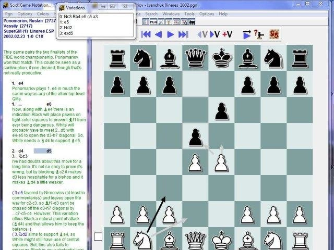The image size is (334, 250).
Task: Open the main window Options menu
Action: pyautogui.click(x=207, y=14)
